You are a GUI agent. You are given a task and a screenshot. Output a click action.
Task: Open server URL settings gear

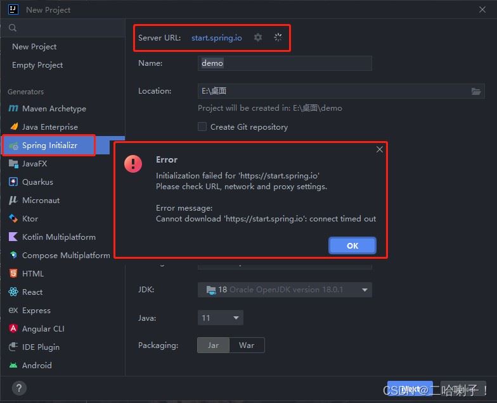258,37
